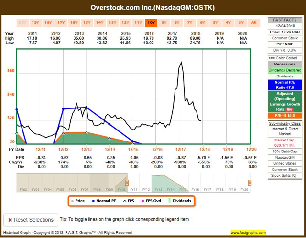Click the 12/18 FY date label
Image resolution: width=306 pixels, height=238 pixels.
click(x=205, y=150)
